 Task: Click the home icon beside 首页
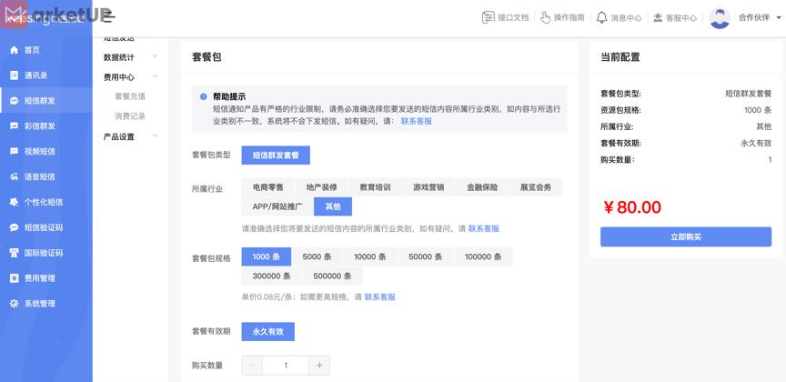14,50
